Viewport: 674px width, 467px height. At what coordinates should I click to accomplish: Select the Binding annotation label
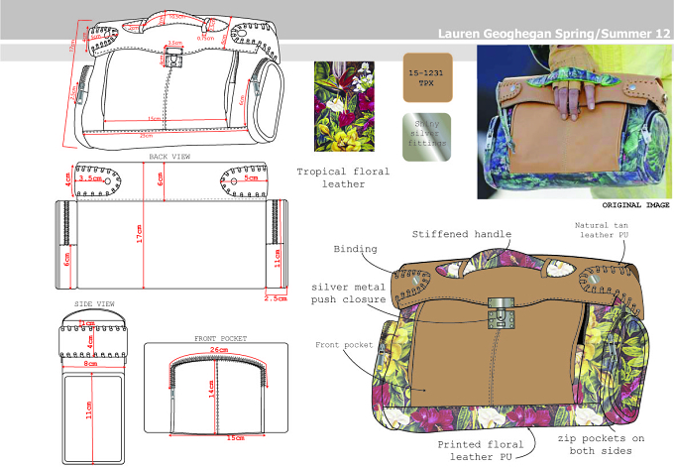pos(356,249)
